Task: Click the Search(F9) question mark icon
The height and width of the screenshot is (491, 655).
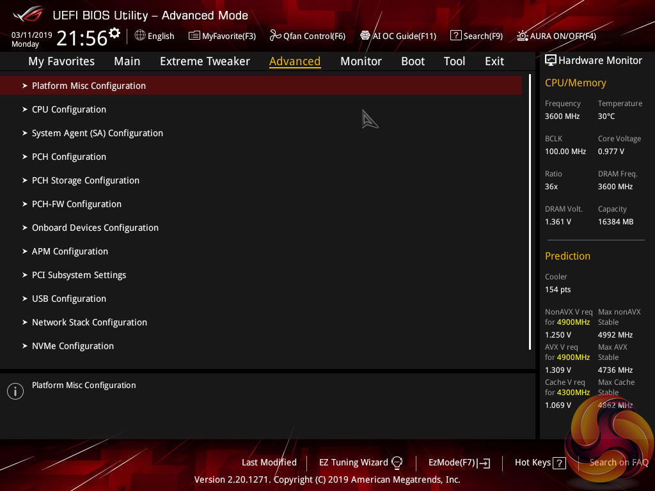Action: coord(455,36)
